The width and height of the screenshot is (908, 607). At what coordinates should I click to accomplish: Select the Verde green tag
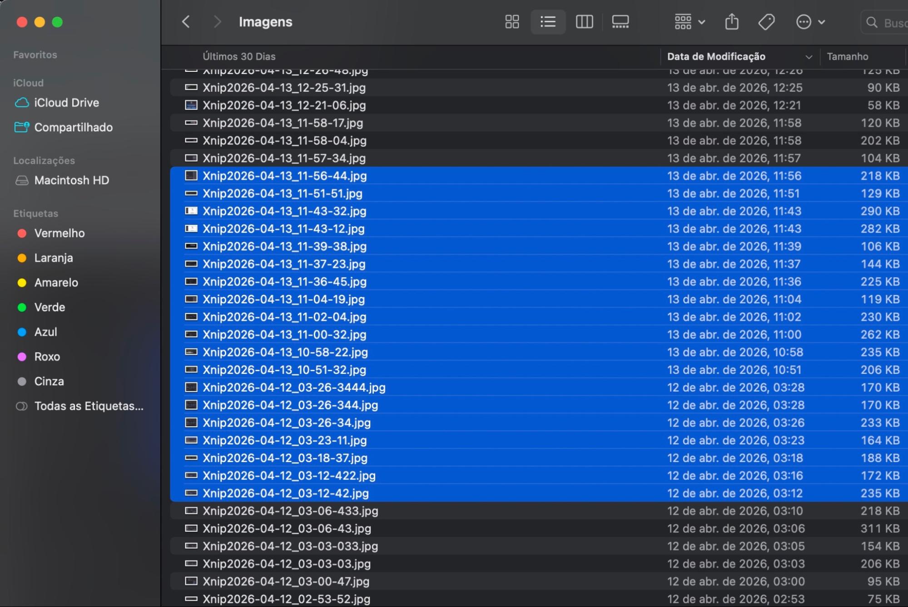point(41,307)
